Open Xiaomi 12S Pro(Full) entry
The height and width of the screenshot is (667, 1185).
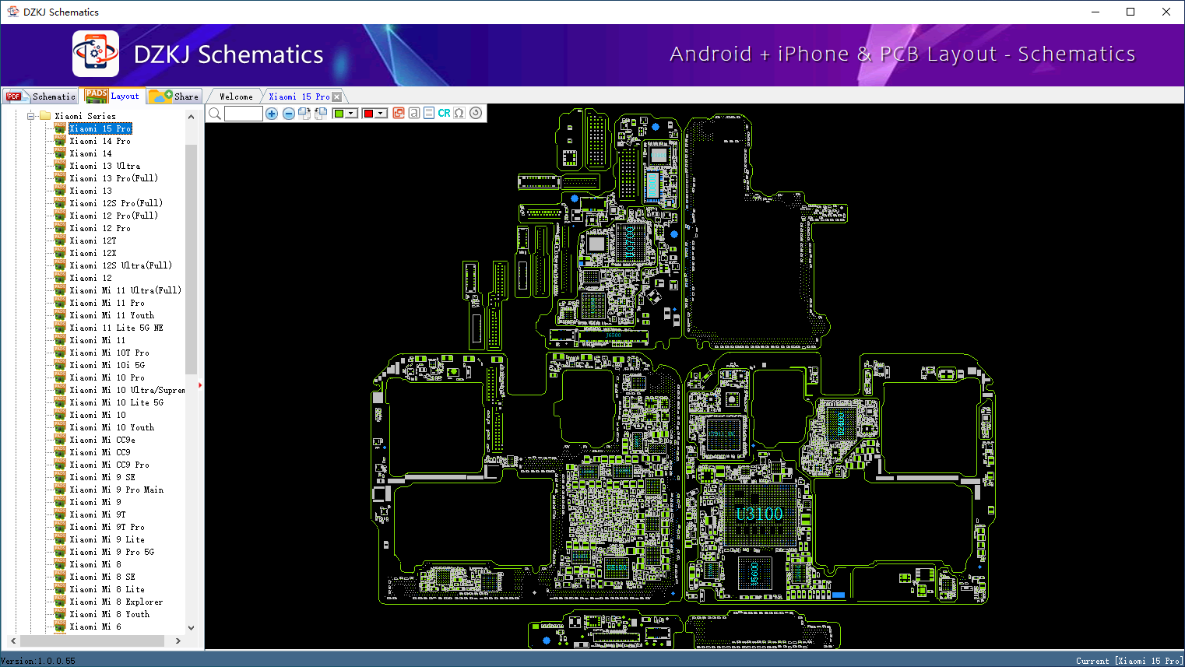[116, 203]
